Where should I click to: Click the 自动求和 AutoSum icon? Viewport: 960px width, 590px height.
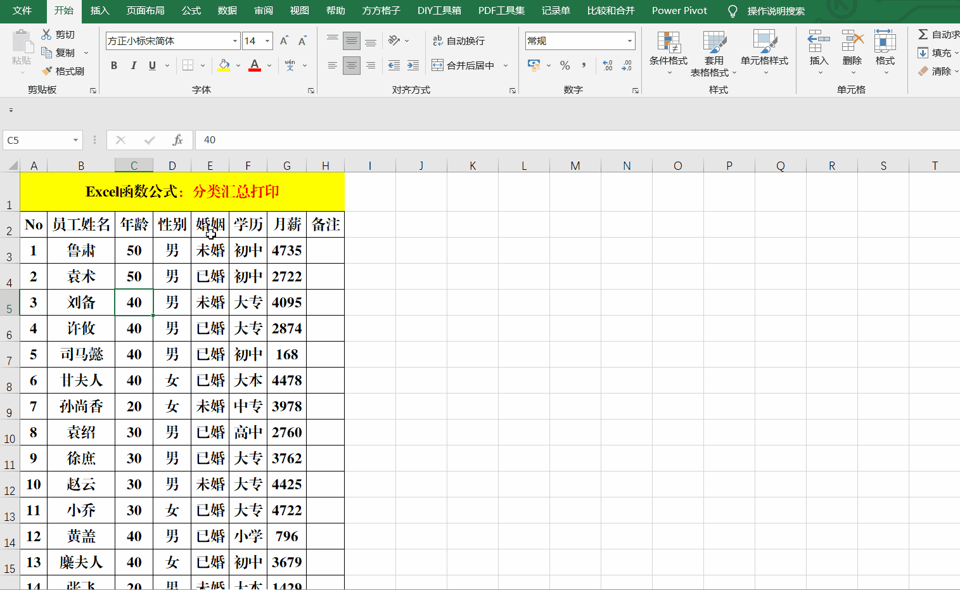(x=925, y=35)
